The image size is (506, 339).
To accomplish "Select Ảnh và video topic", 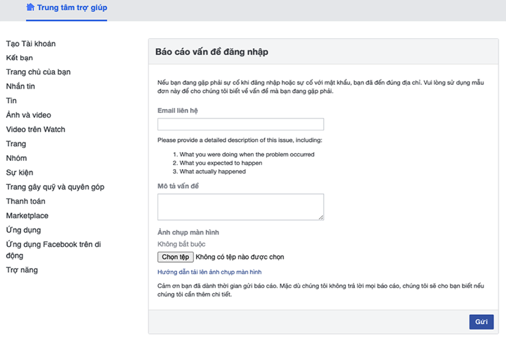I will pyautogui.click(x=29, y=115).
